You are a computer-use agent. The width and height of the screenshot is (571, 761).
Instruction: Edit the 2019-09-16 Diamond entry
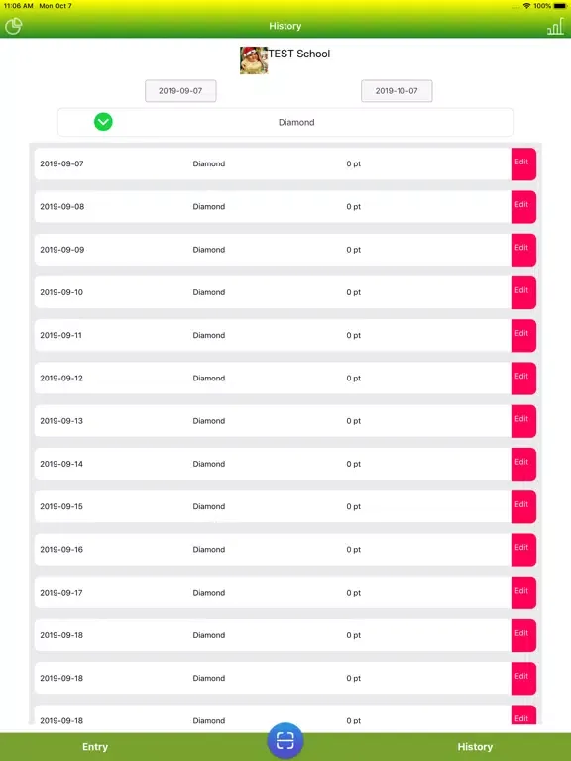coord(523,549)
